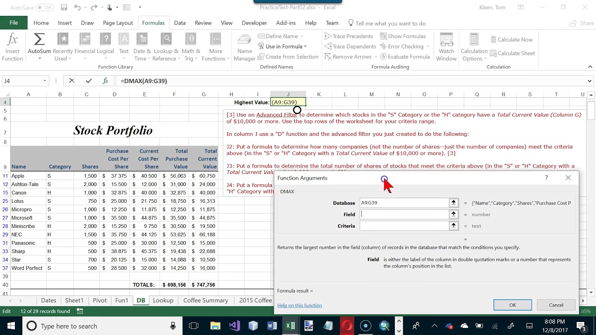Open Task View on taskbar
This screenshot has height=335, width=596.
pos(194,326)
